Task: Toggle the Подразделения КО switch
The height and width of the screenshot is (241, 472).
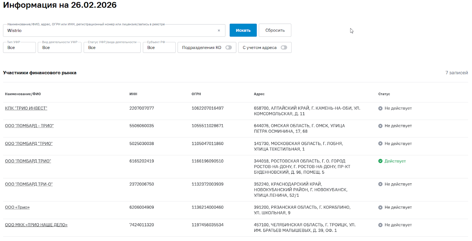Action: (228, 48)
